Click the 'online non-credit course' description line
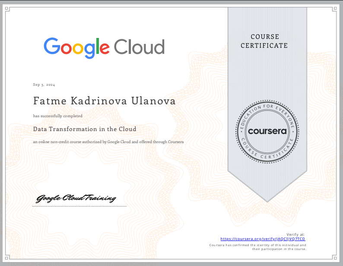Image resolution: width=343 pixels, height=266 pixels. point(108,142)
